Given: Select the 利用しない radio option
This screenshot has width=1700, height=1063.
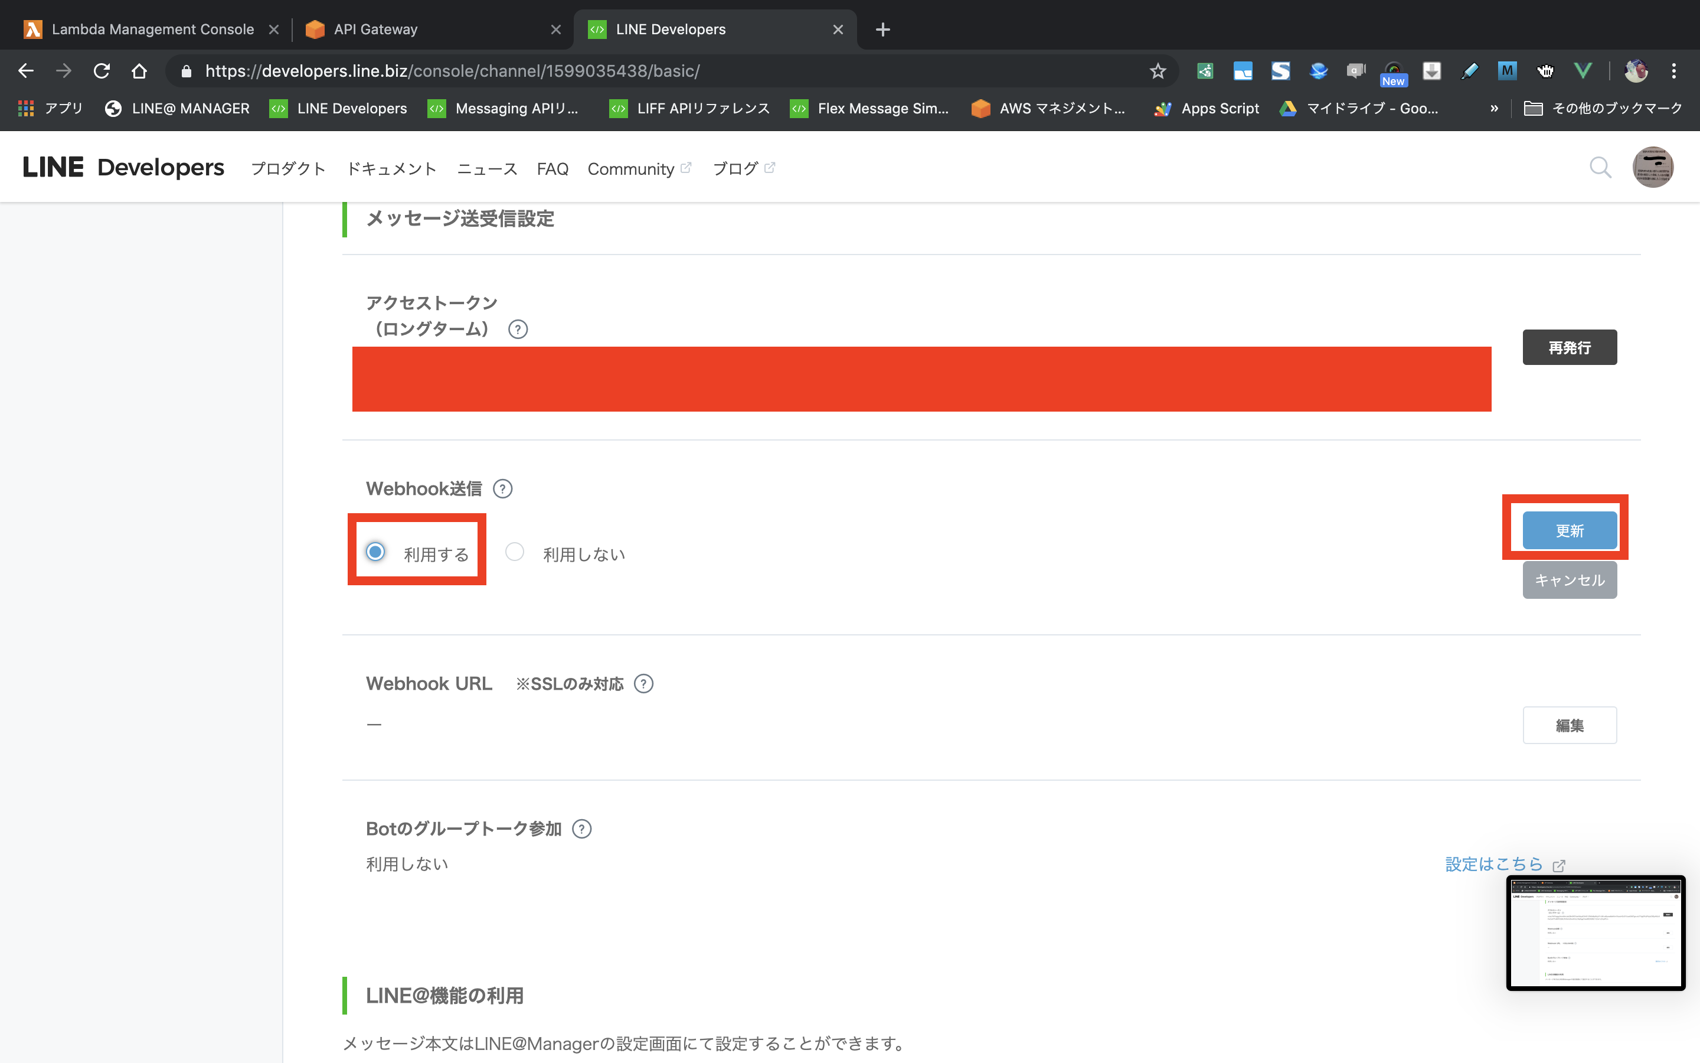Looking at the screenshot, I should [515, 552].
